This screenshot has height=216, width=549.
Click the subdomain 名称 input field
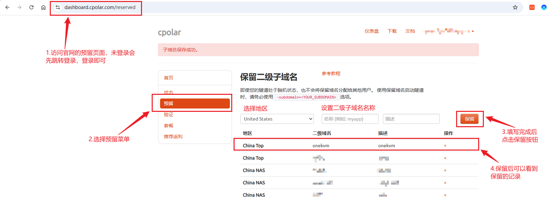pyautogui.click(x=350, y=119)
